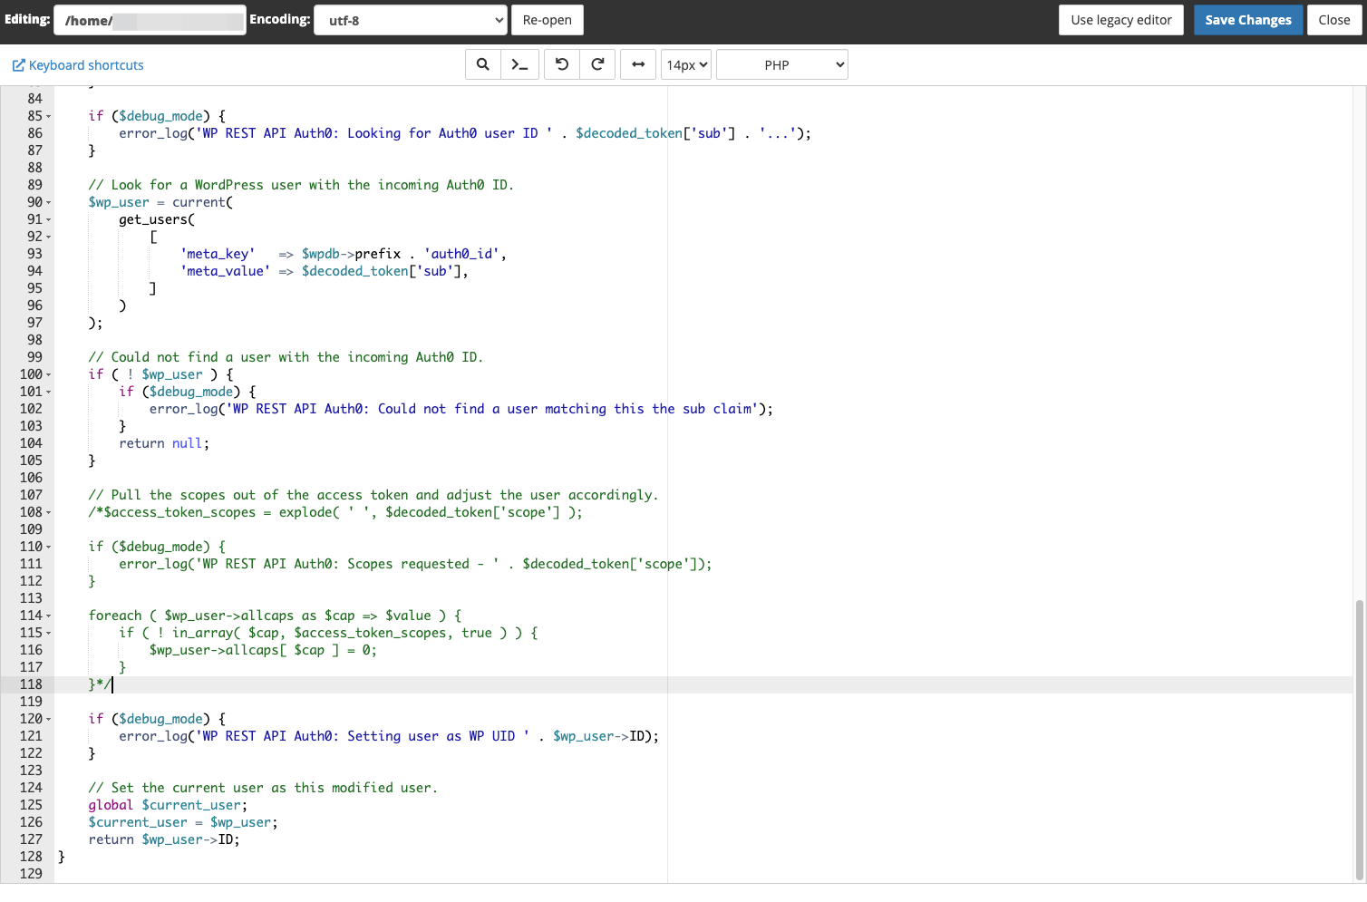Click the line number 118 in the gutter
The width and height of the screenshot is (1367, 902).
tap(31, 684)
